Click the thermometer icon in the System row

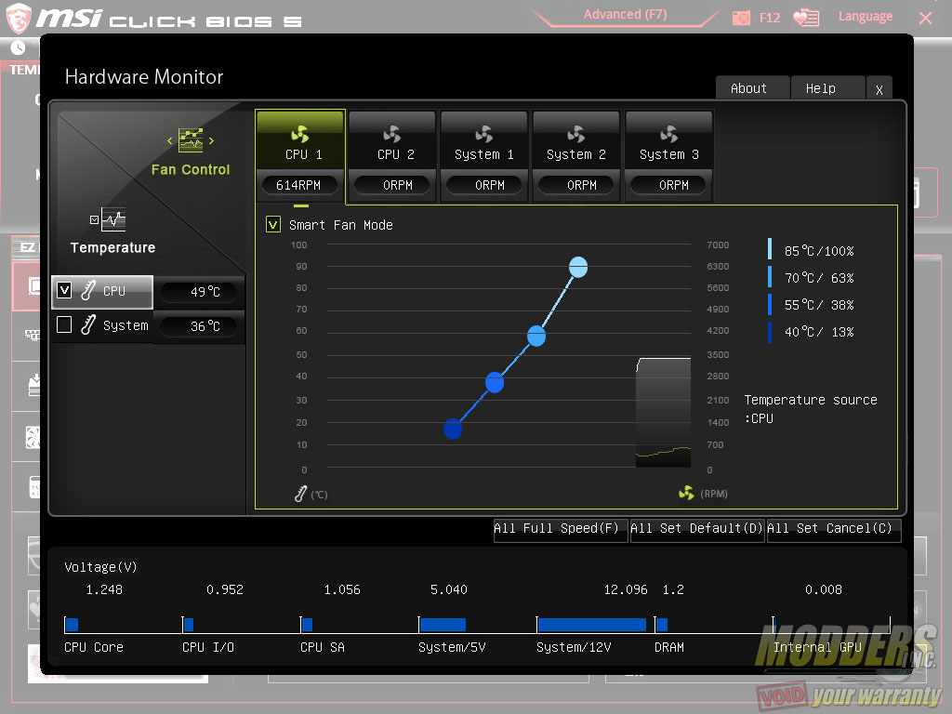[88, 324]
